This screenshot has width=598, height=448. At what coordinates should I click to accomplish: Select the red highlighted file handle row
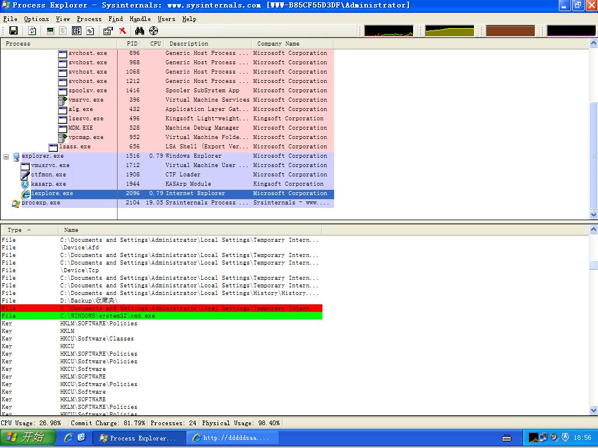point(161,308)
